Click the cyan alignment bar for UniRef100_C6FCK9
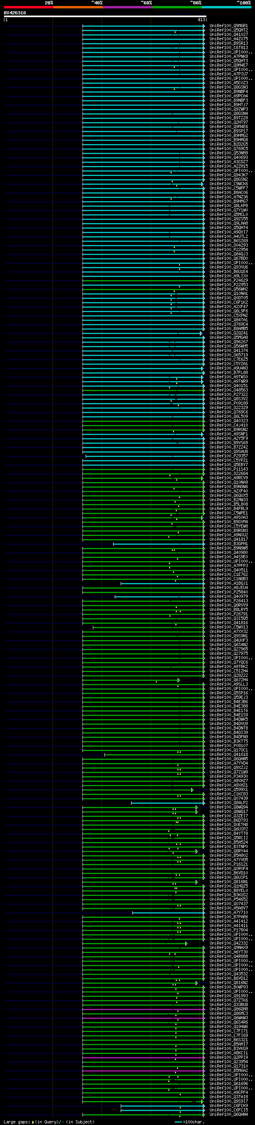The width and height of the screenshot is (255, 1125). coord(163,1106)
